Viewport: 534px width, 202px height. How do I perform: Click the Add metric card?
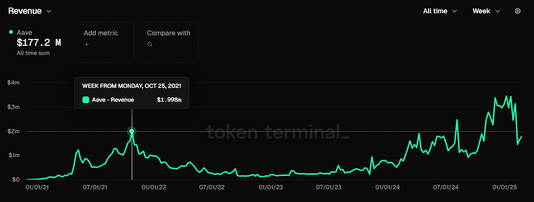[105, 43]
